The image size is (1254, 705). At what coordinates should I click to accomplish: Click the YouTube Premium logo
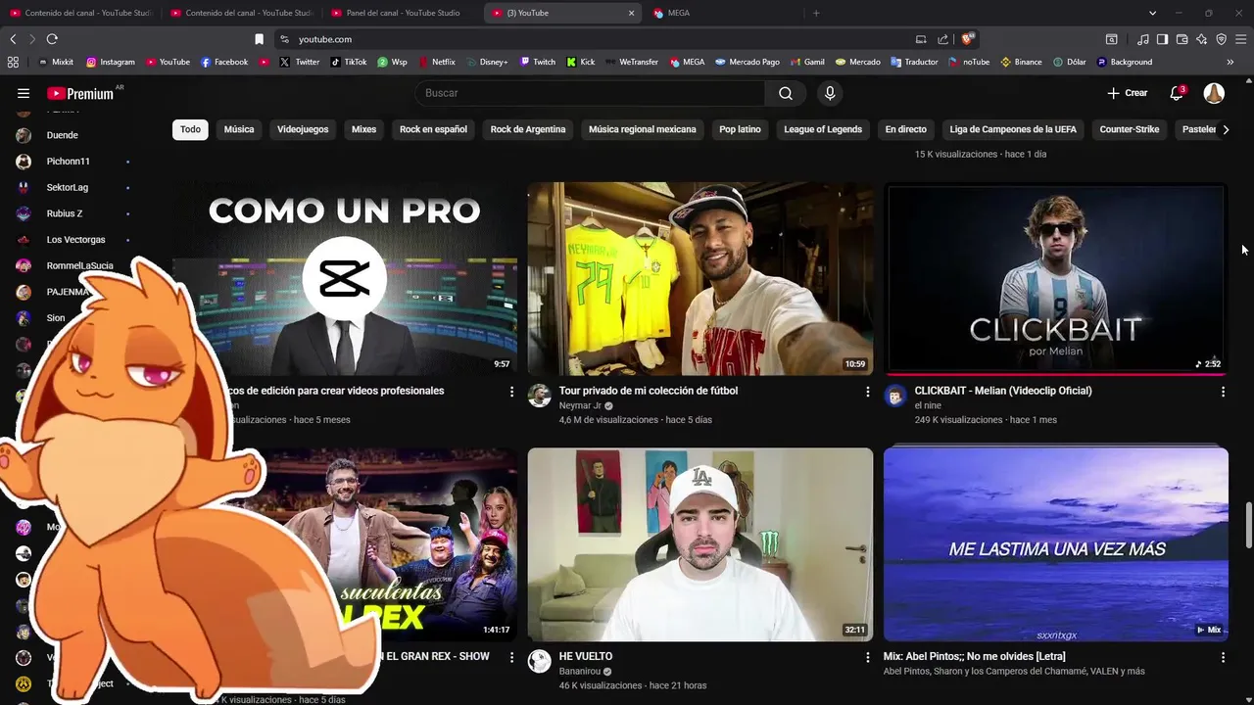coord(80,93)
